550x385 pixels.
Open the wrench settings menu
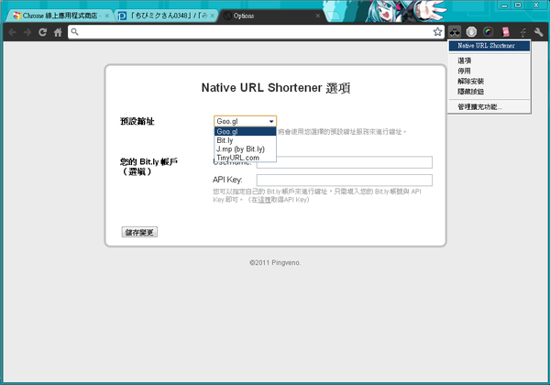(x=538, y=32)
